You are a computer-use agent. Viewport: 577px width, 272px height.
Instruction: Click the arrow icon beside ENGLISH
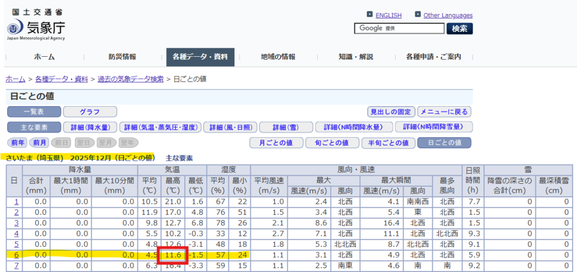click(369, 15)
